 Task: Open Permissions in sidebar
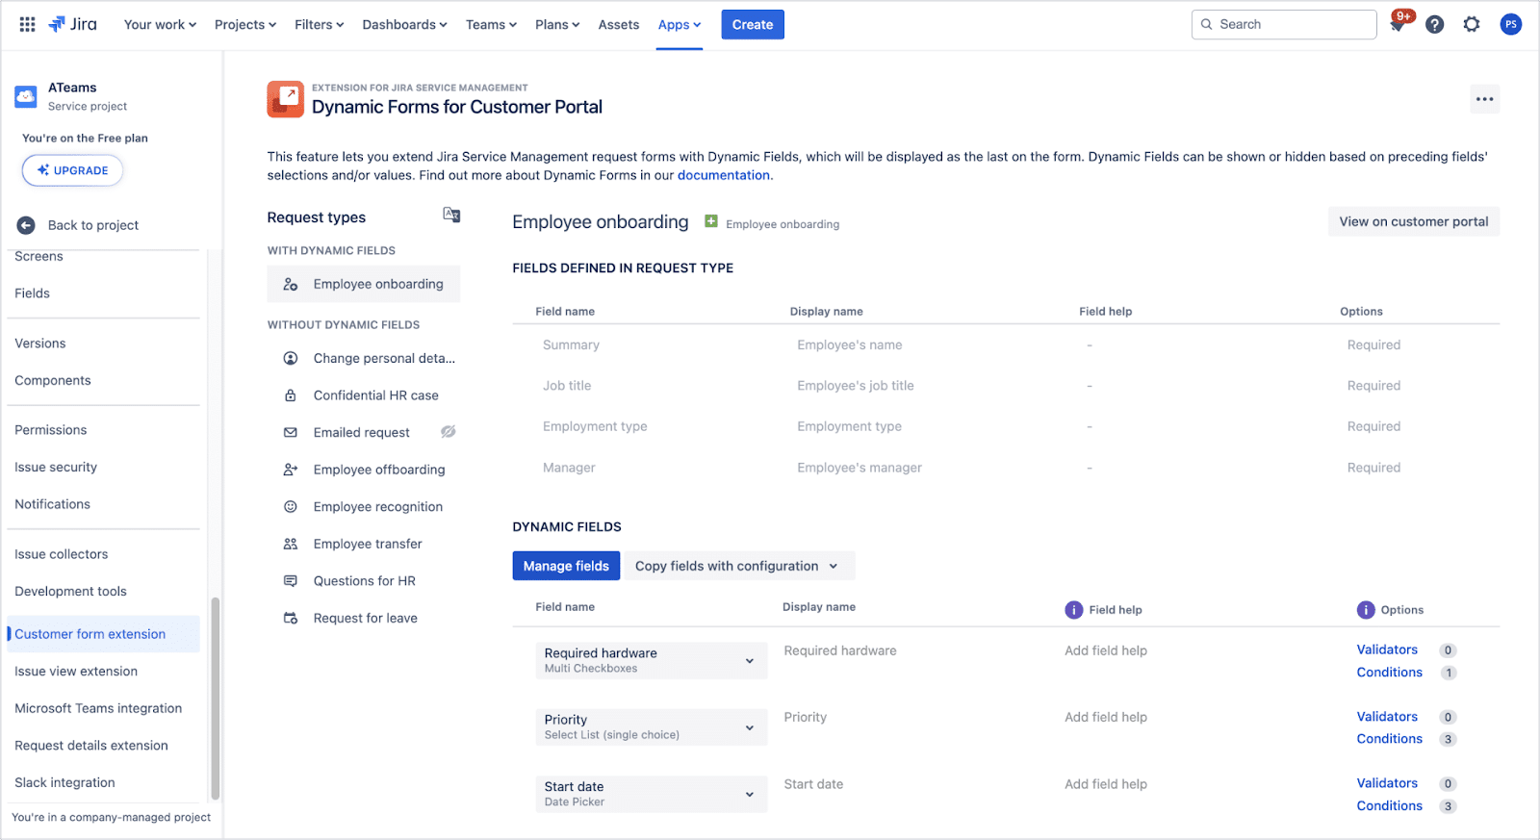(x=51, y=430)
